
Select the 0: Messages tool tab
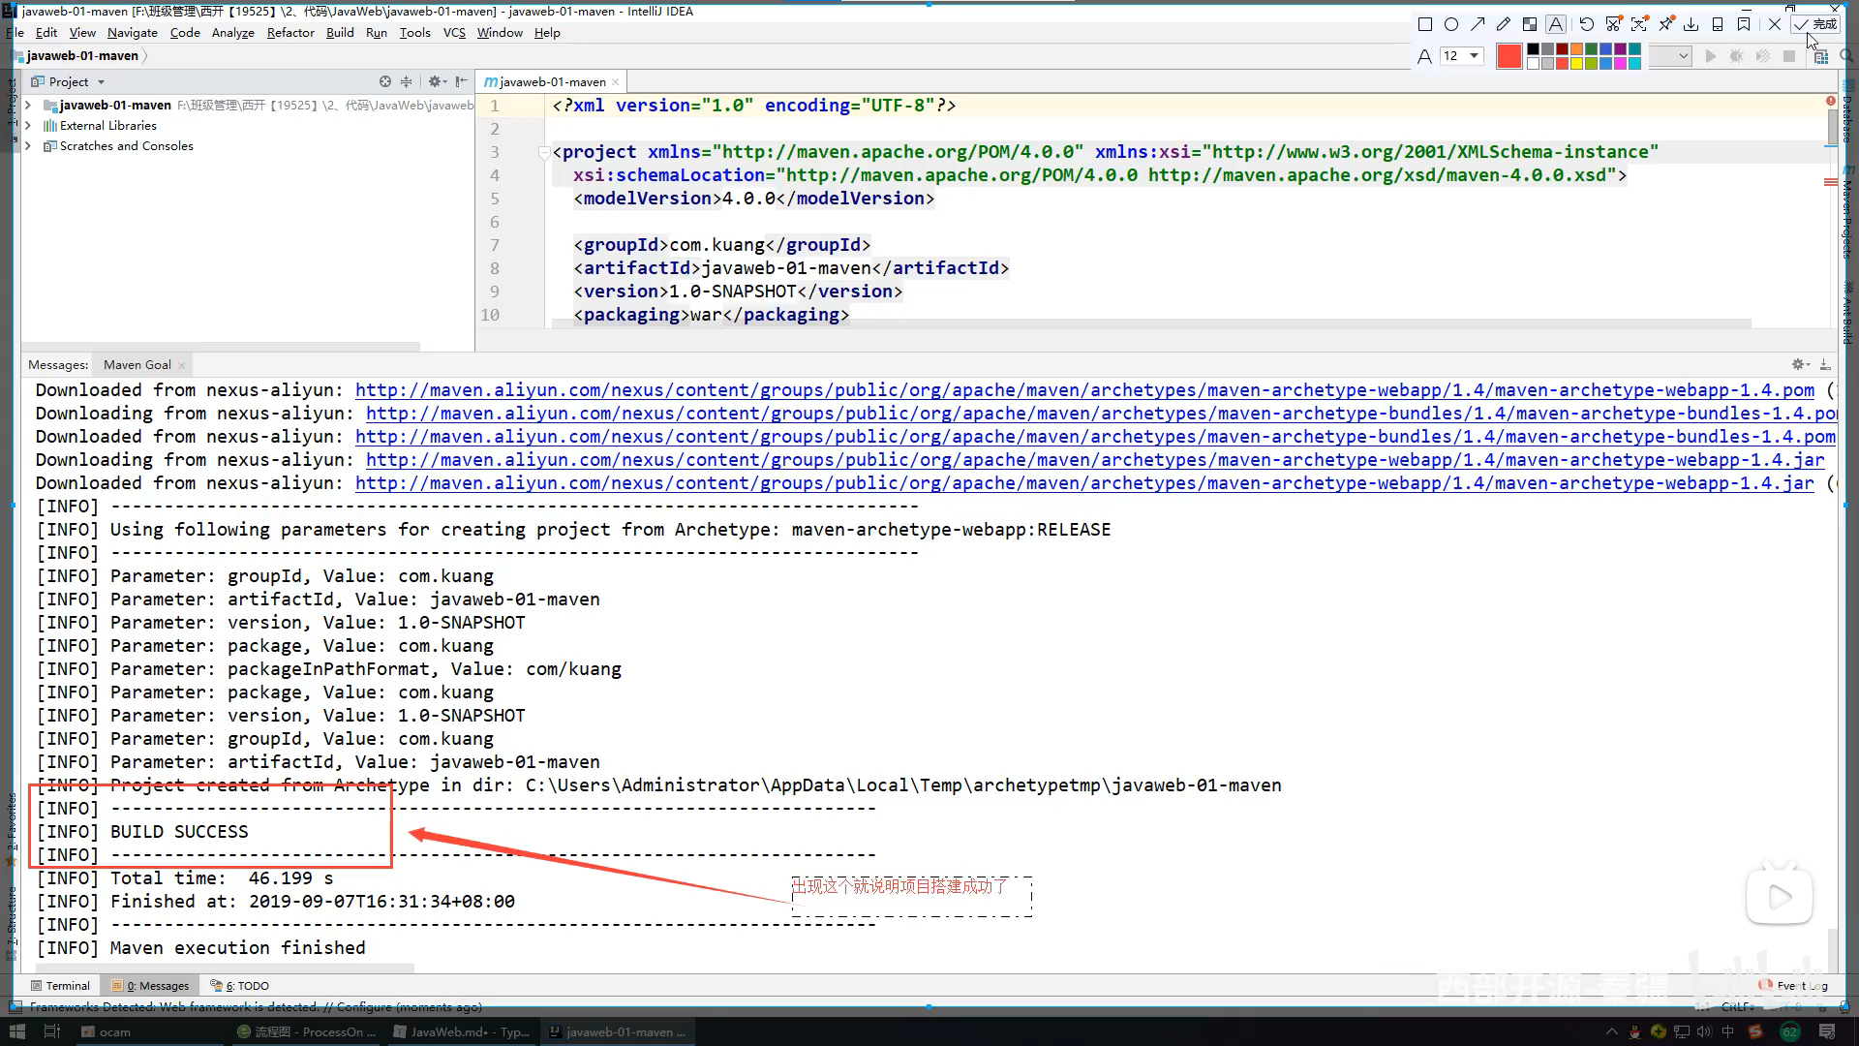click(150, 985)
